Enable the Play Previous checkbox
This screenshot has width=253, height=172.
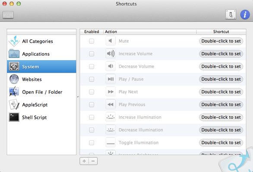click(x=92, y=105)
